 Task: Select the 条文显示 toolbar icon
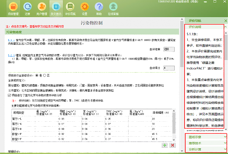(56, 8)
